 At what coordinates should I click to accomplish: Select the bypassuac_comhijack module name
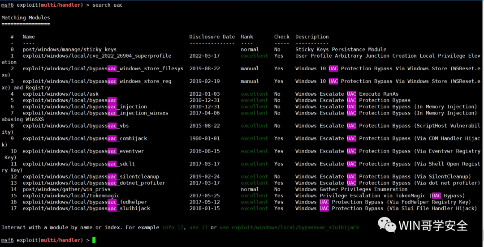pos(85,138)
